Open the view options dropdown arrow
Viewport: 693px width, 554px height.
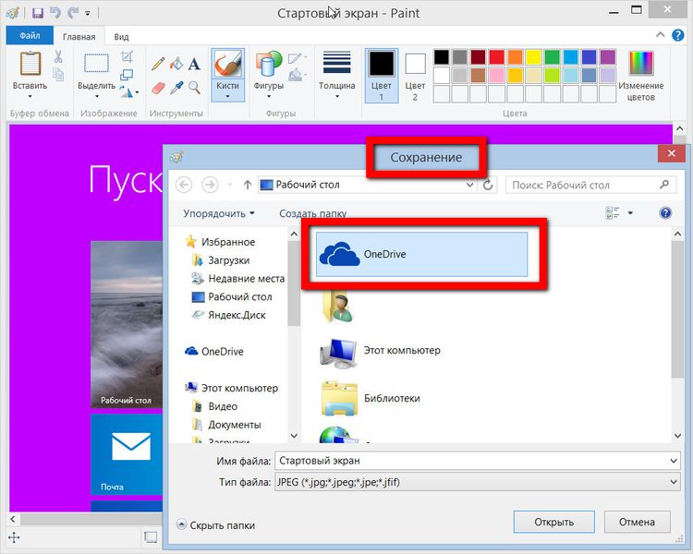[x=631, y=213]
